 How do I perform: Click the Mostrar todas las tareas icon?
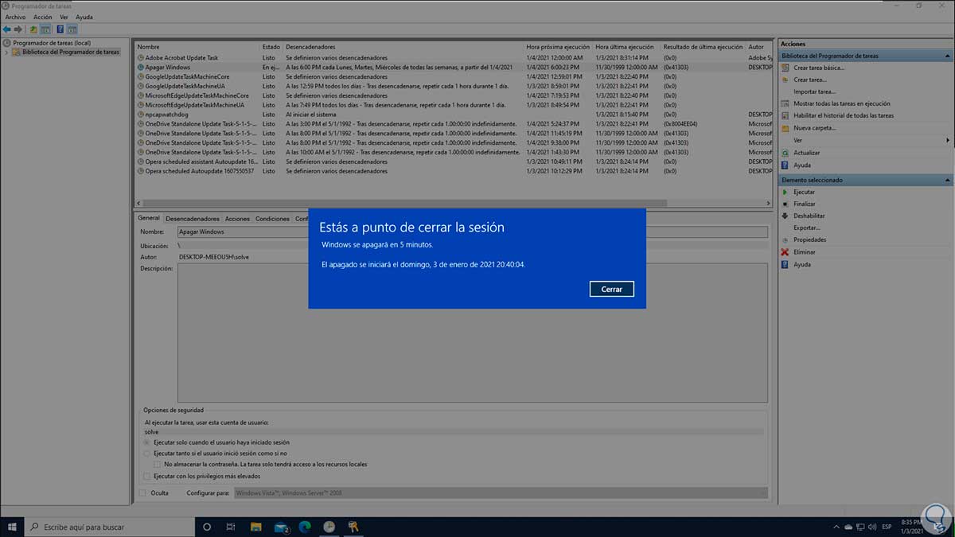tap(785, 103)
